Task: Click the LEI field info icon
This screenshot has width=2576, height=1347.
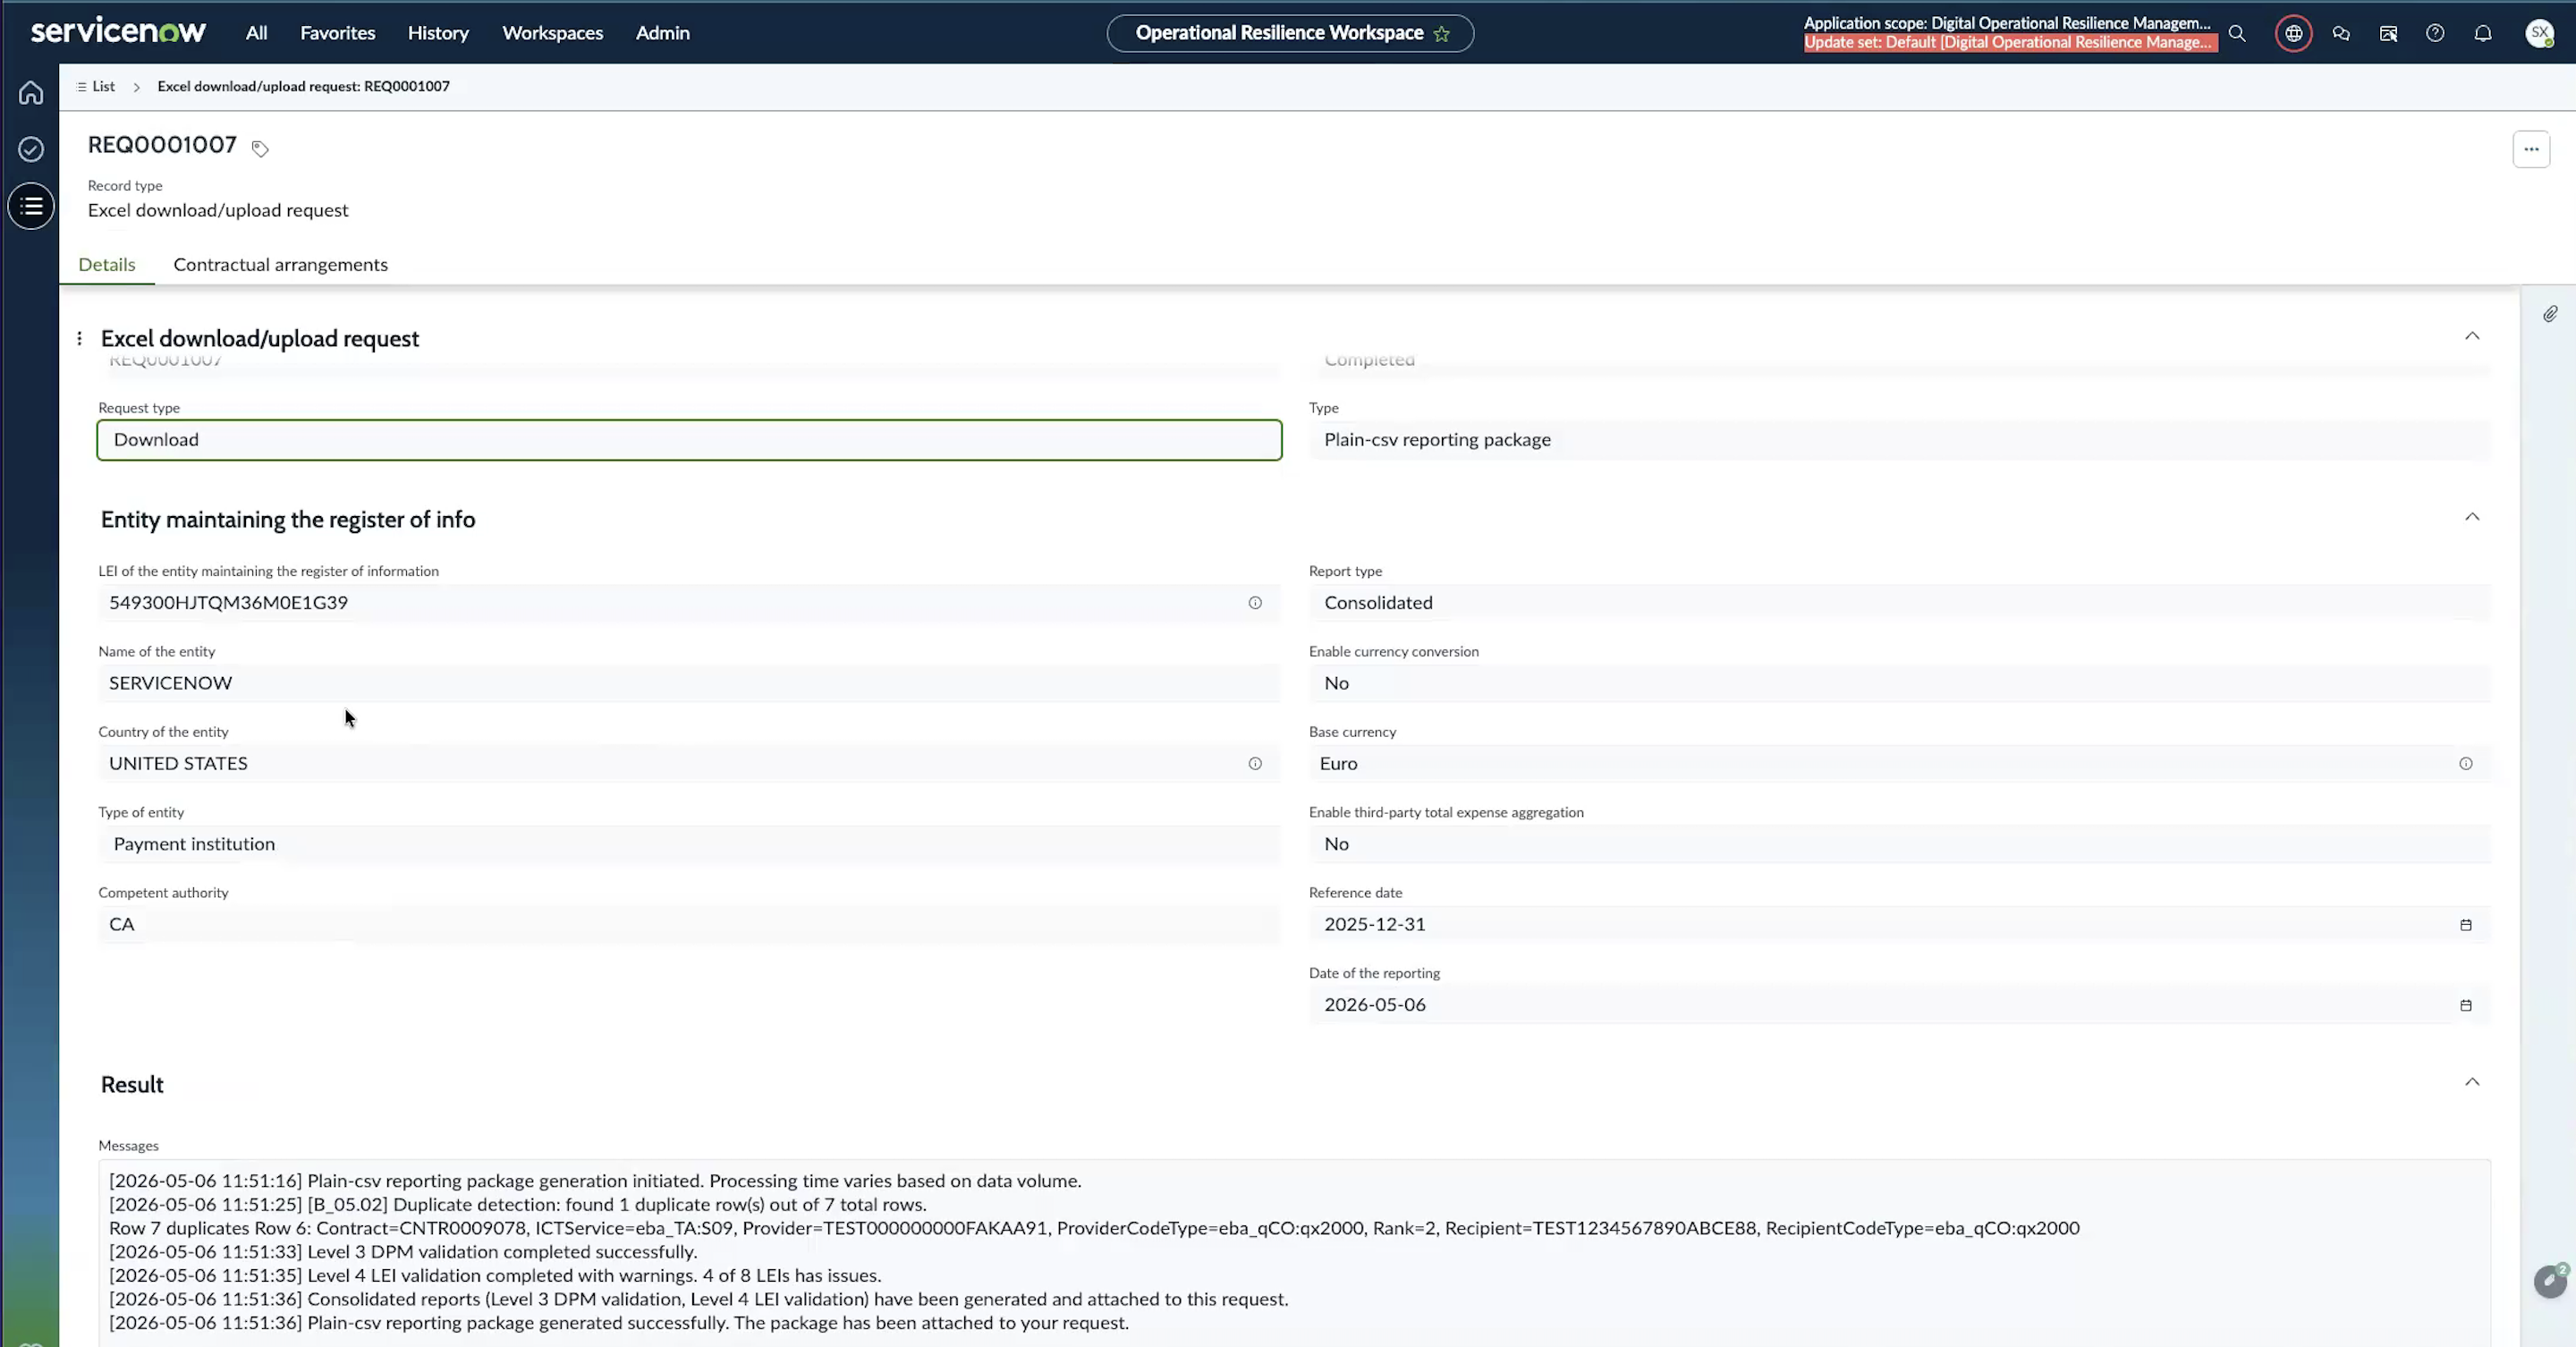Action: pos(1255,603)
